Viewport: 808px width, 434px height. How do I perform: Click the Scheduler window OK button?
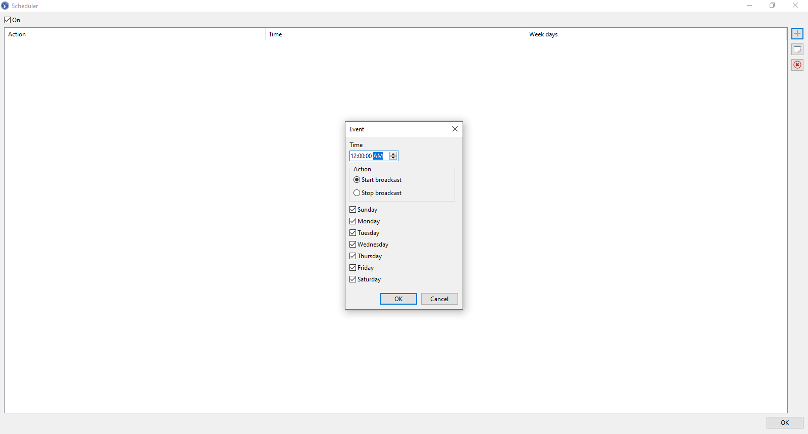pyautogui.click(x=785, y=423)
